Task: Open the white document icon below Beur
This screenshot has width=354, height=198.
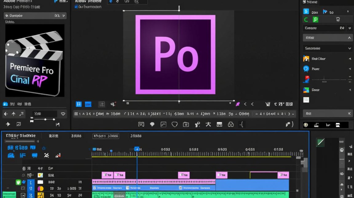Action: click(x=306, y=100)
